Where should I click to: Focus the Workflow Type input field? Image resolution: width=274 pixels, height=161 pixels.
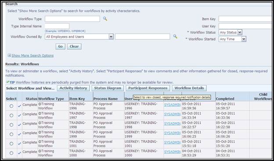72,19
